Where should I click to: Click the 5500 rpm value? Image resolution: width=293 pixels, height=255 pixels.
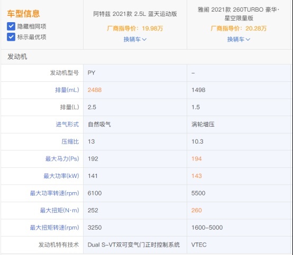click(x=198, y=193)
